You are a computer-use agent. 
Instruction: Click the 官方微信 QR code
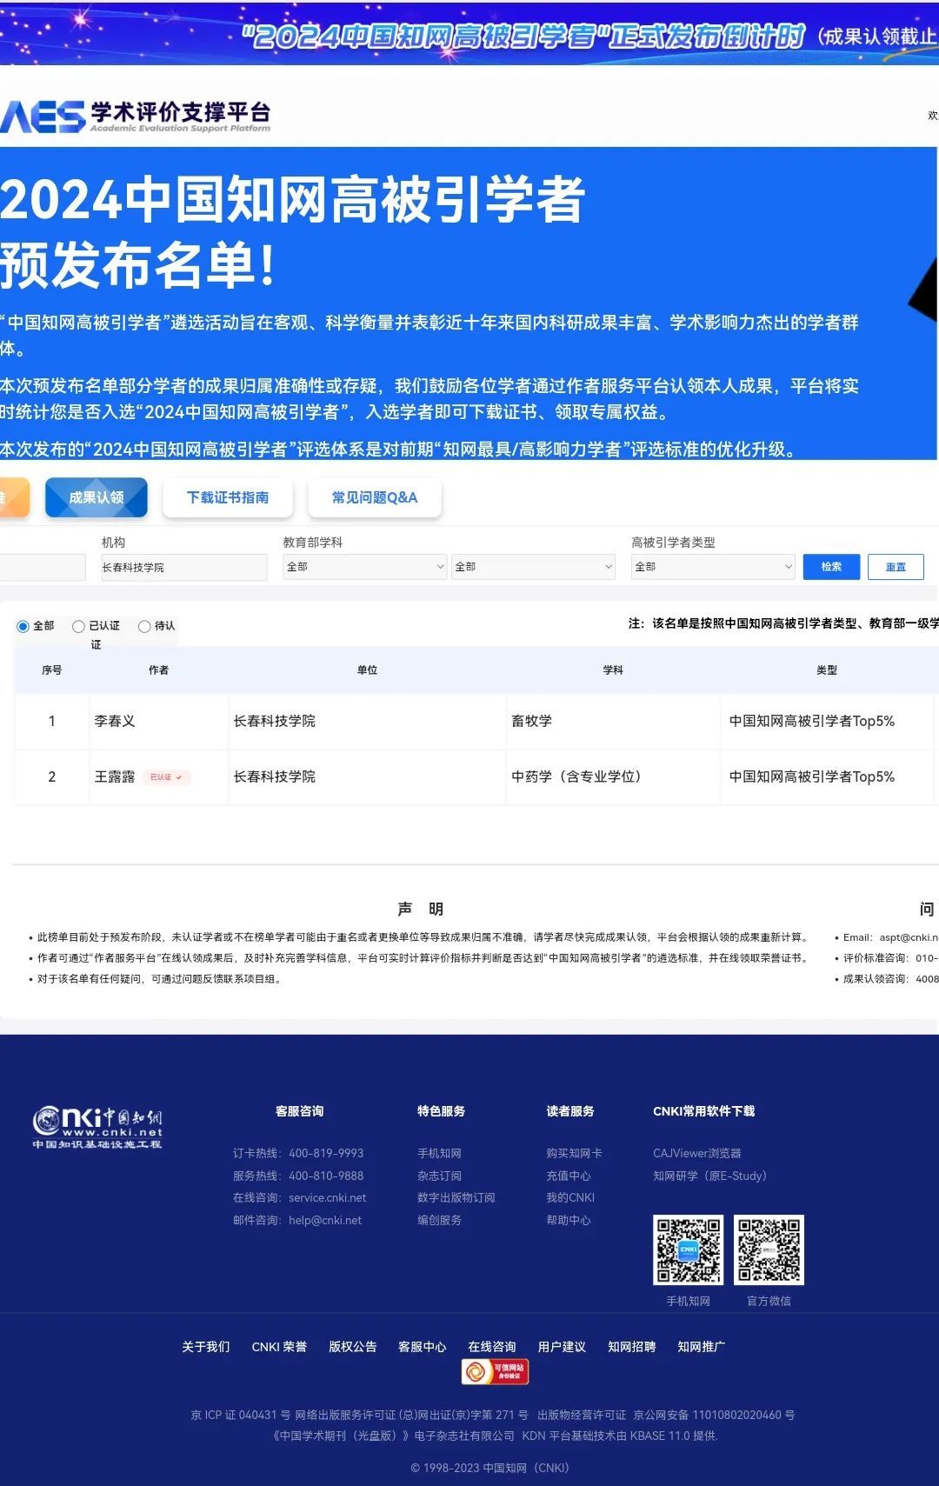click(769, 1249)
